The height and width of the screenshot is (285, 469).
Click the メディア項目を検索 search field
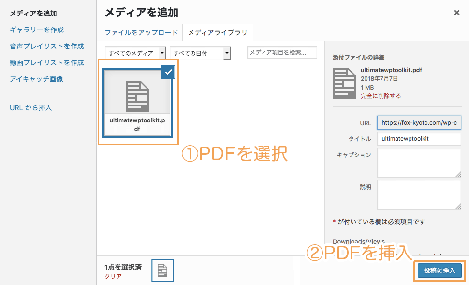click(282, 52)
